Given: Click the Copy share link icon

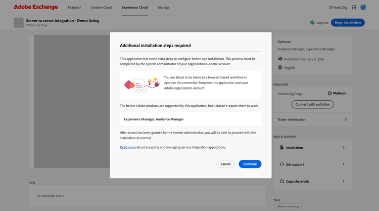Looking at the screenshot, I should pos(282,181).
